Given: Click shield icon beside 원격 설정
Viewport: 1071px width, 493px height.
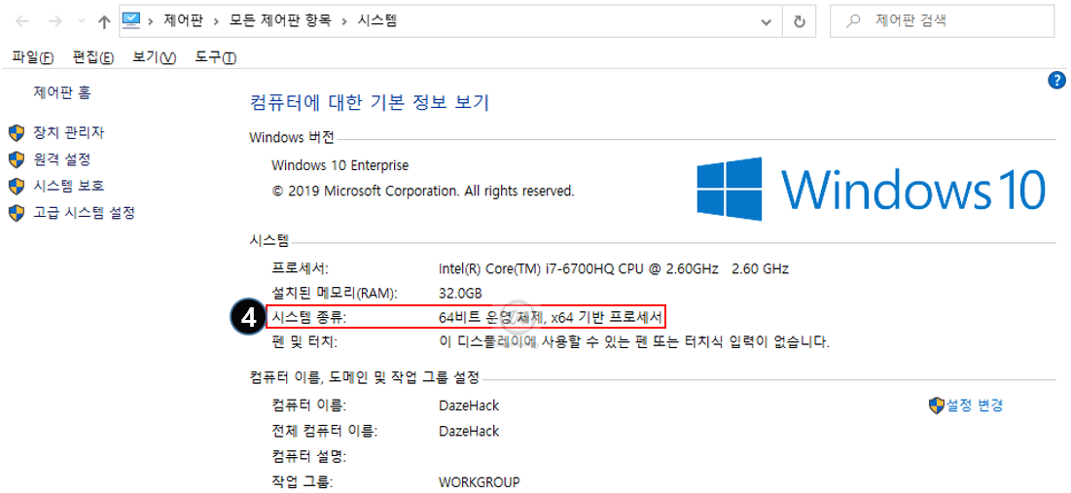Looking at the screenshot, I should click(x=17, y=159).
